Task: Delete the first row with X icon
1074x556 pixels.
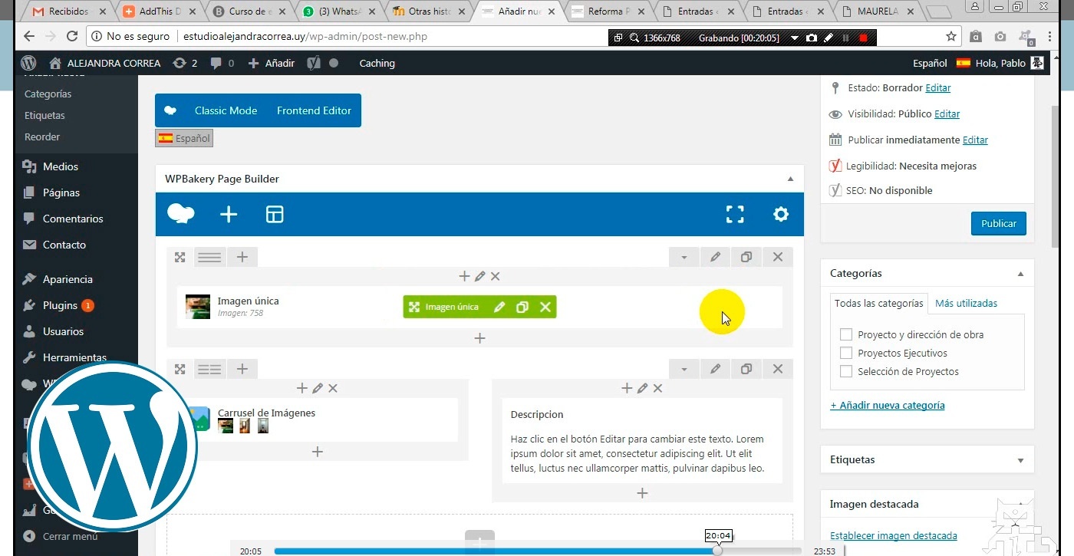Action: click(778, 257)
